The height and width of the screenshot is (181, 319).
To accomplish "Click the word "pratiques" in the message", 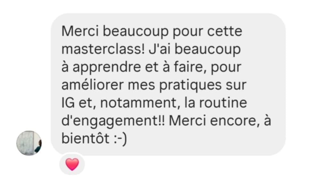I will (x=190, y=86).
